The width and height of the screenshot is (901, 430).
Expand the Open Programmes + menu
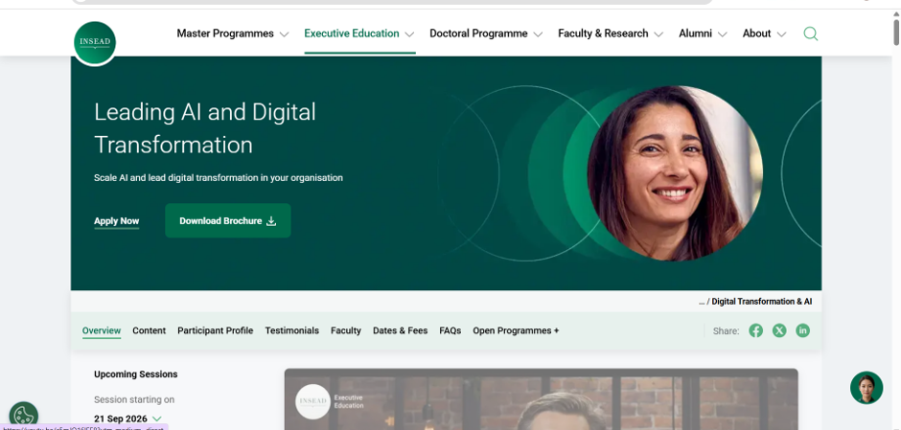pyautogui.click(x=516, y=330)
